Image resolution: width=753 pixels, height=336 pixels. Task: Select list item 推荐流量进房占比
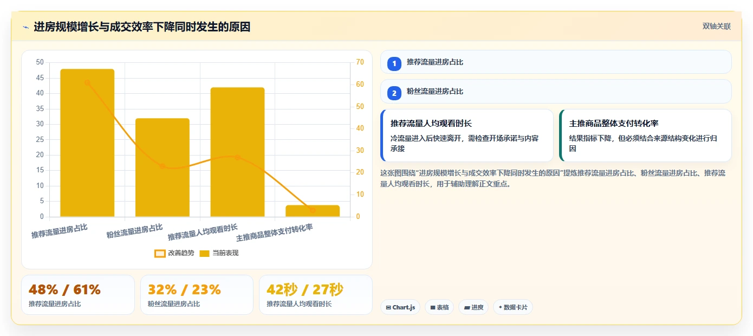[556, 62]
